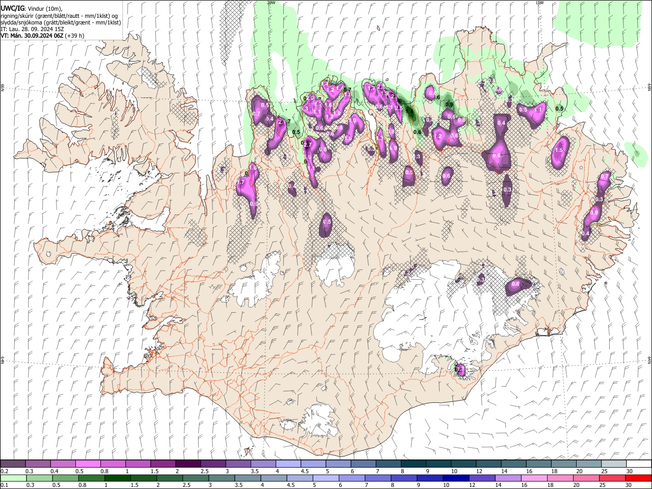Pick lower-row grey-green 3 swatch
Image resolution: width=652 pixels, height=489 pixels.
(222, 478)
